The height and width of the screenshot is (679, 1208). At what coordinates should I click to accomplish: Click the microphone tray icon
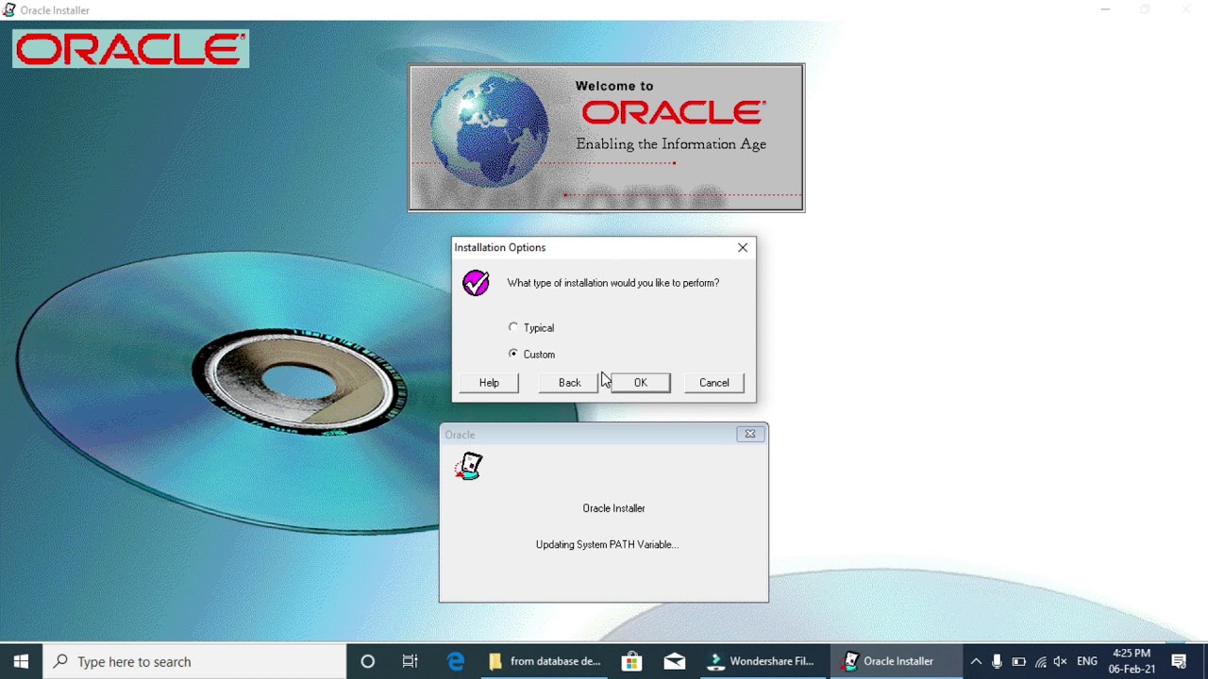(x=997, y=661)
